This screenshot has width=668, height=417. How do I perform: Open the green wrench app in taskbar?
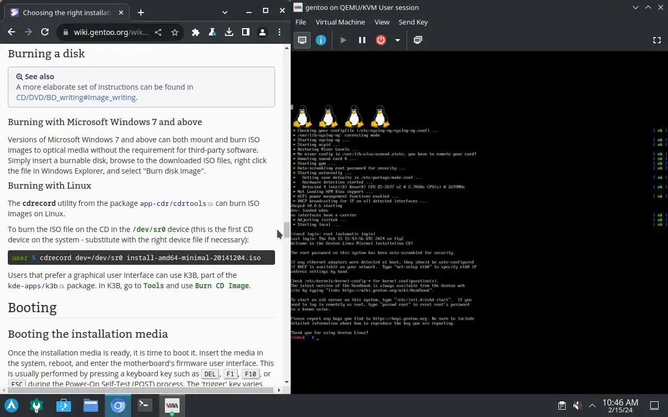[x=37, y=406]
